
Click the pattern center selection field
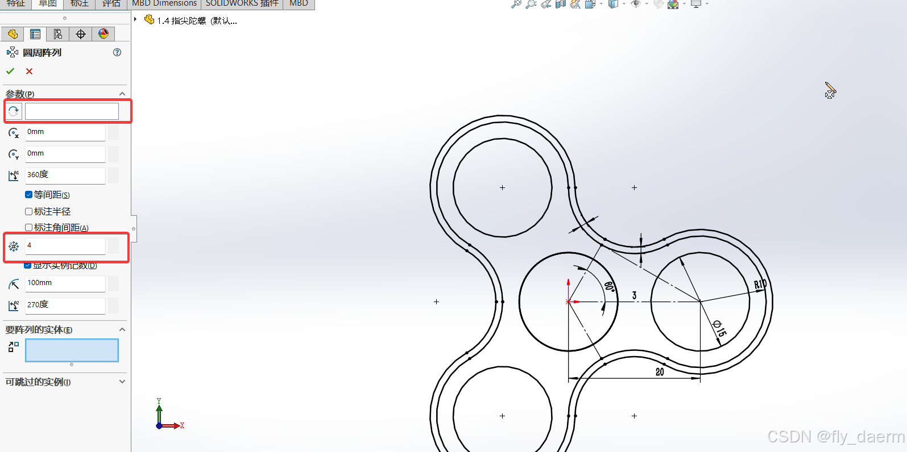tap(72, 111)
